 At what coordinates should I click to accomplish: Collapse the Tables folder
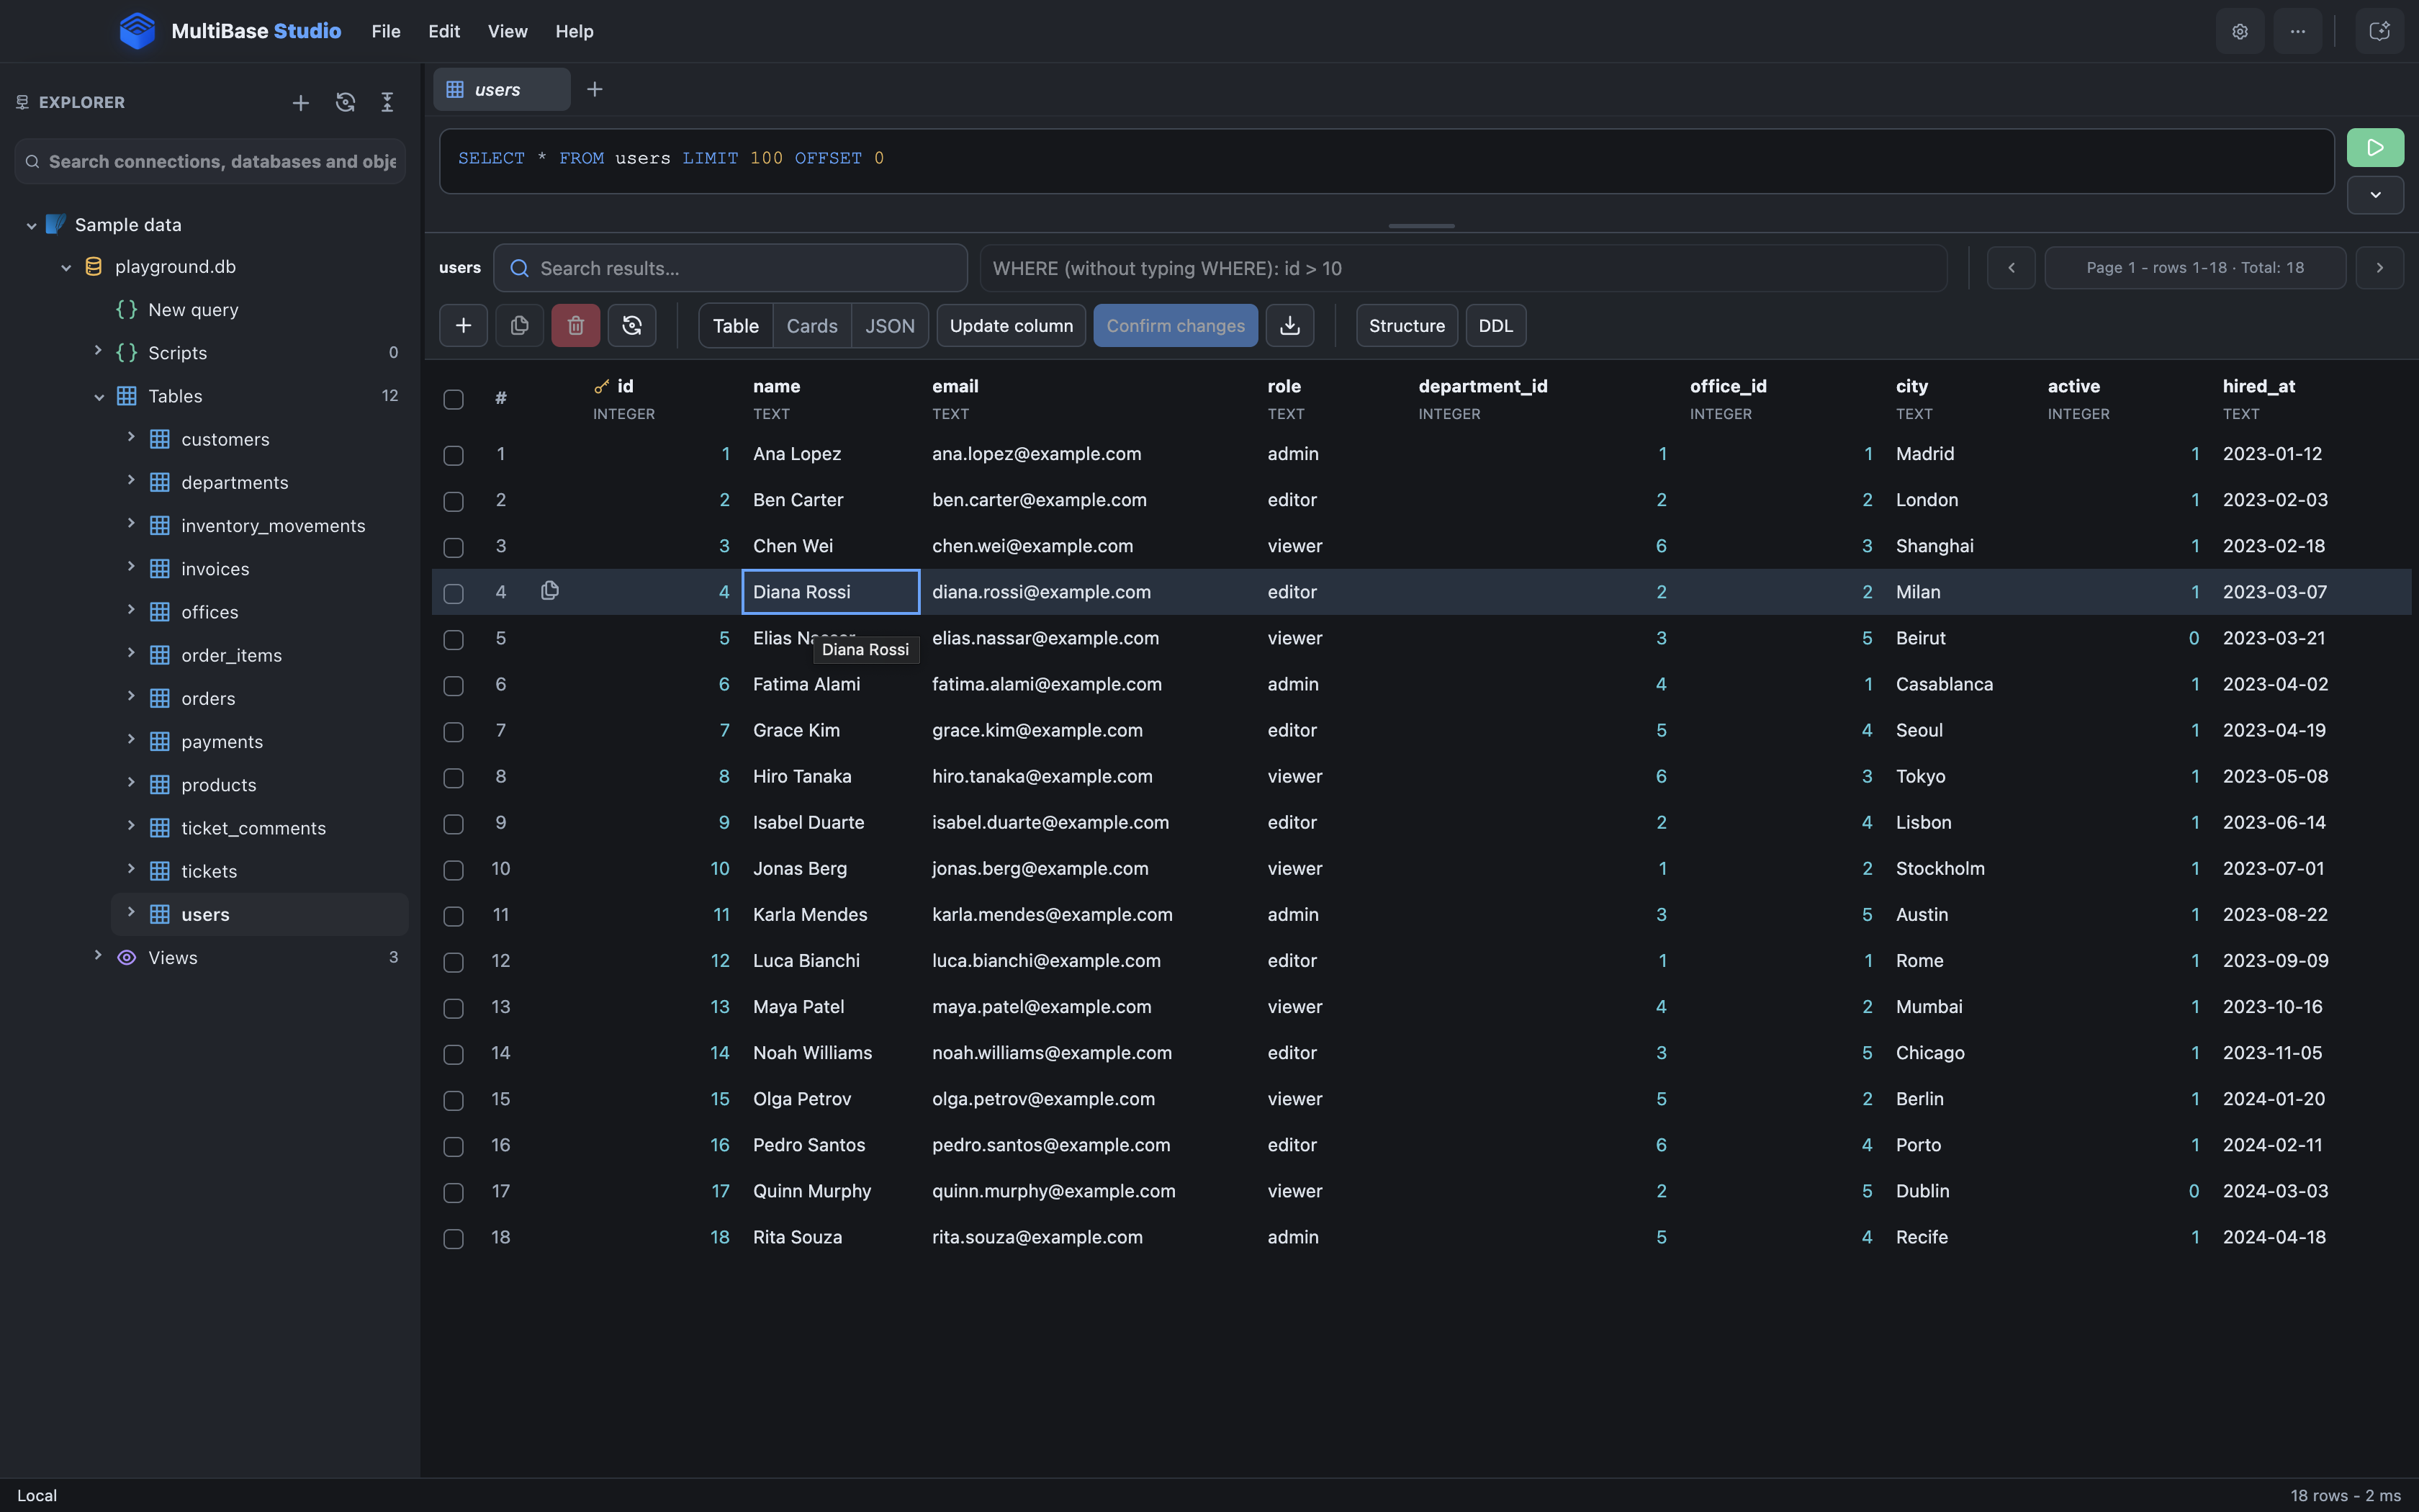[x=99, y=397]
